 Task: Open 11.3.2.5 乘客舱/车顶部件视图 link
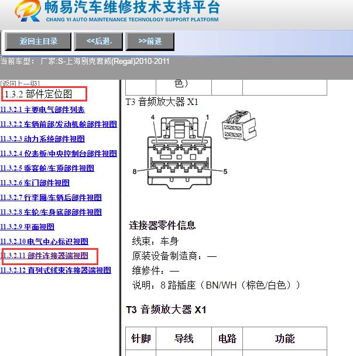(47, 168)
